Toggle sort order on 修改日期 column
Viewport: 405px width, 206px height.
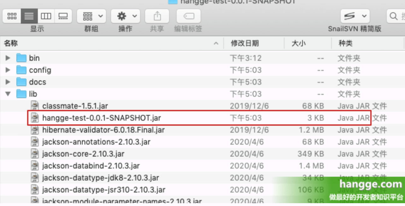pos(246,43)
